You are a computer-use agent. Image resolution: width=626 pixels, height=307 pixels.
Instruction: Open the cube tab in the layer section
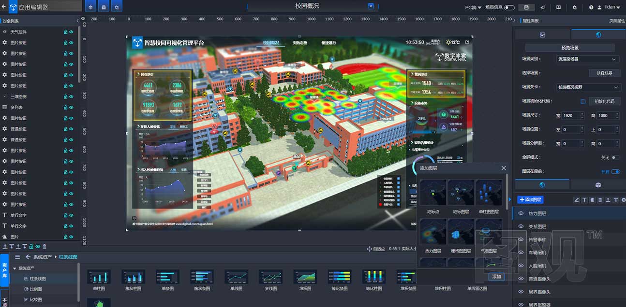pyautogui.click(x=598, y=185)
